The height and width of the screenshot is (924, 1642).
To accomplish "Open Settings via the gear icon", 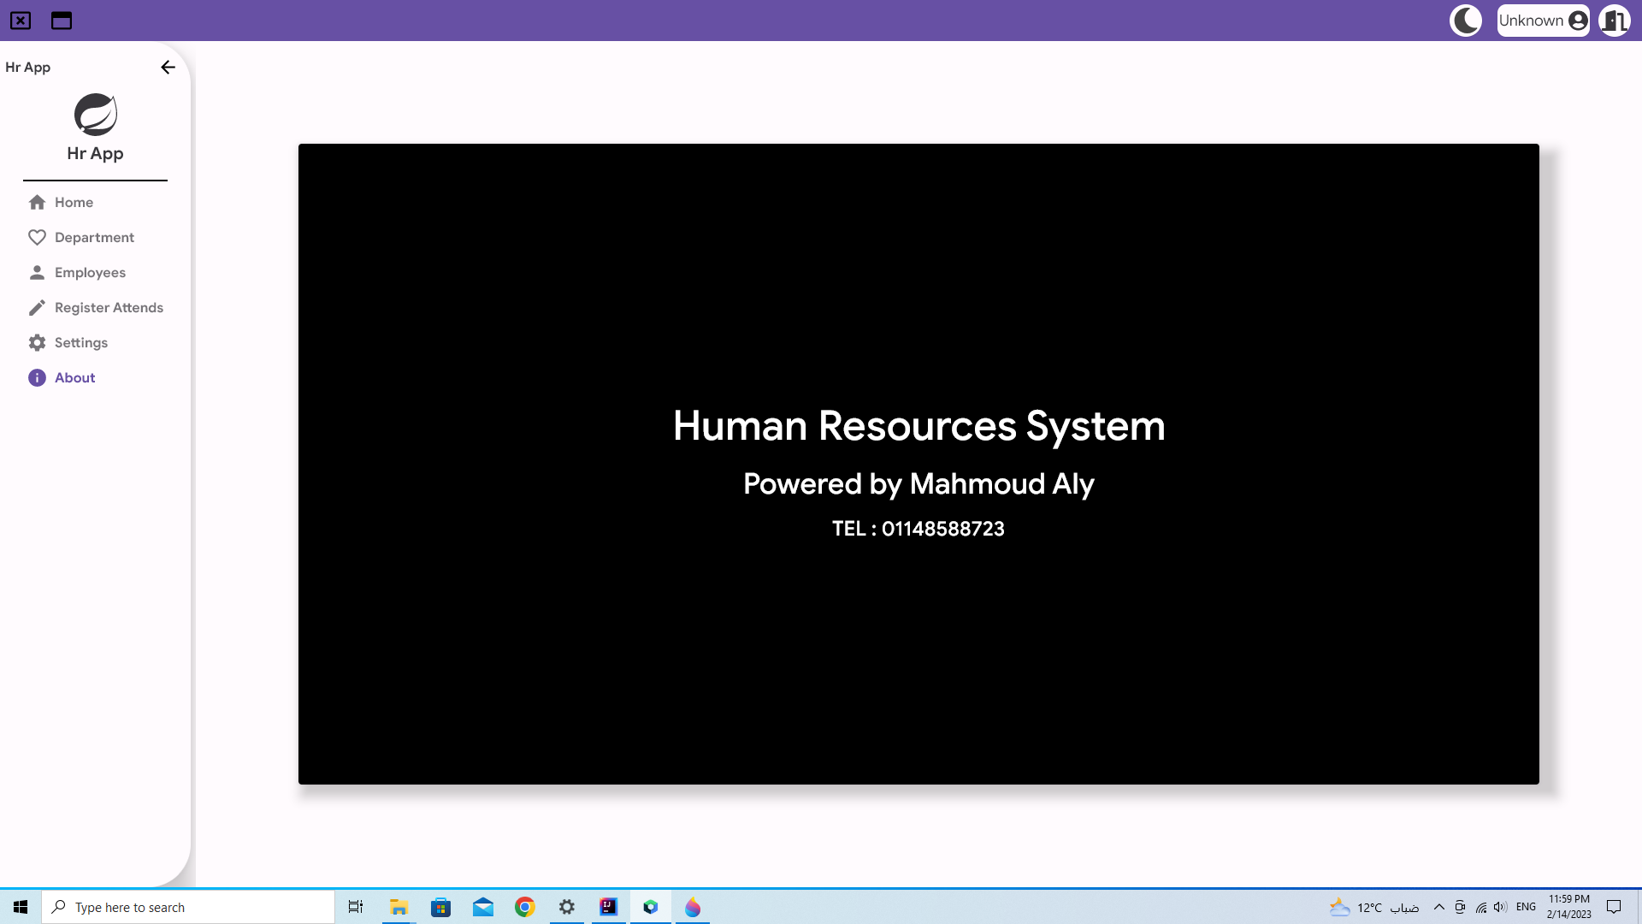I will [38, 342].
